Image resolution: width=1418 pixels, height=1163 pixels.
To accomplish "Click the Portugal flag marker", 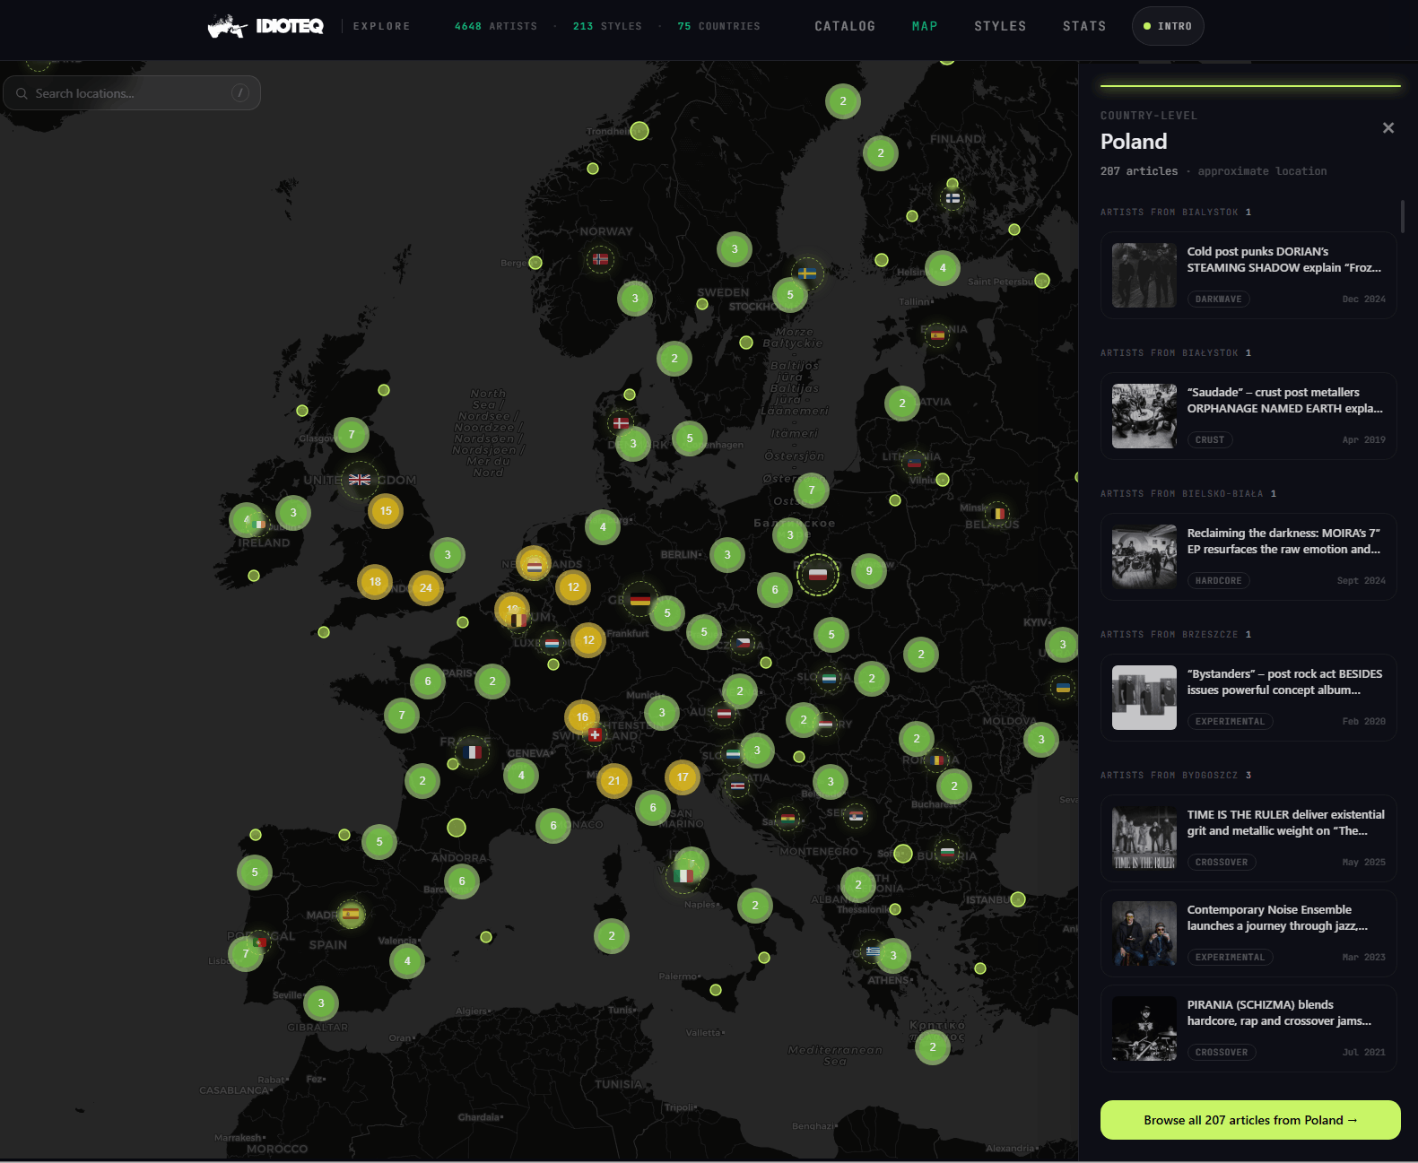I will pos(260,942).
